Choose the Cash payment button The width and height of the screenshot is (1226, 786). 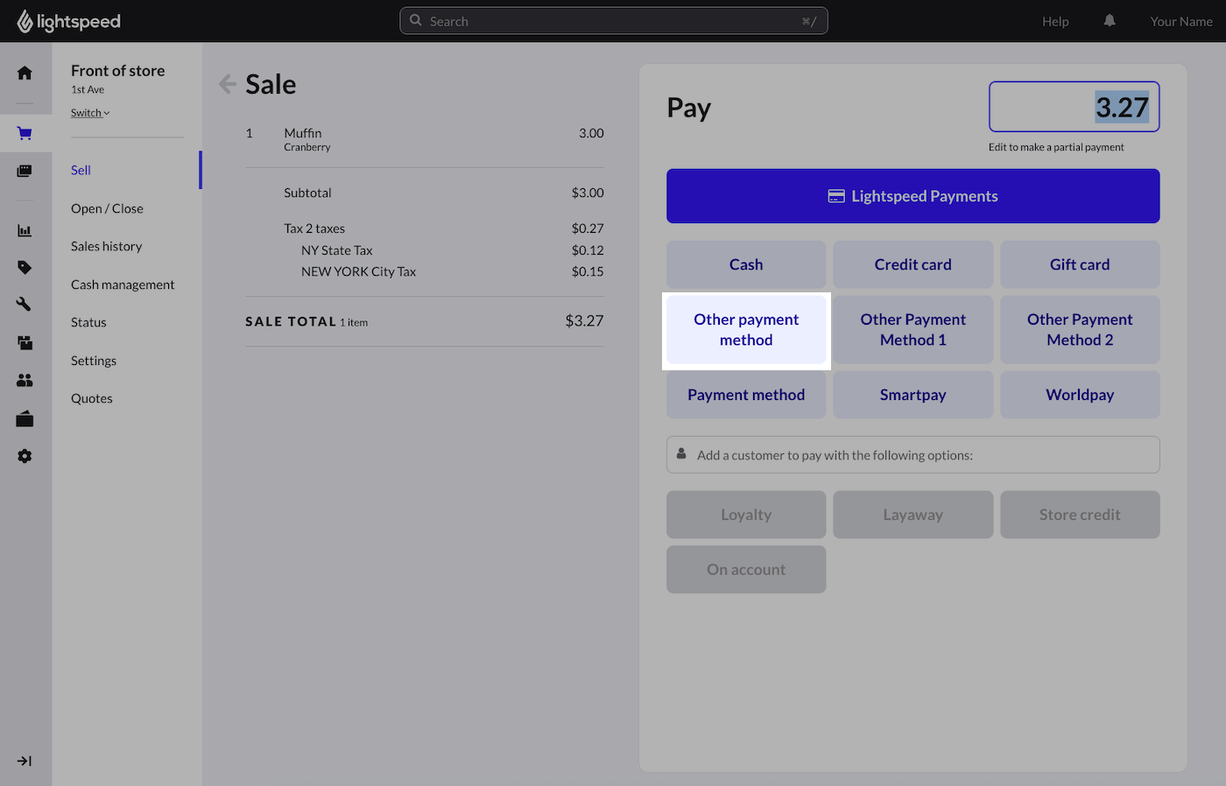click(x=746, y=264)
